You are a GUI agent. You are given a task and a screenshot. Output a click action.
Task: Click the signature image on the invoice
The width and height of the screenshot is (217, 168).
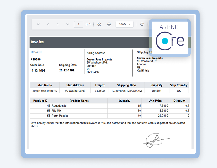coord(157,141)
